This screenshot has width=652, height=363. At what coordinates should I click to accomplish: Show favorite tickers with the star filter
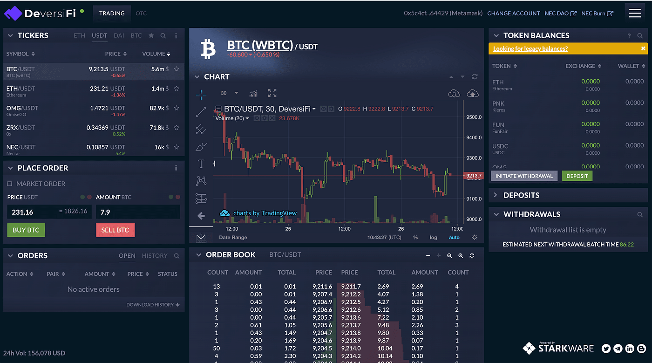[x=151, y=35]
